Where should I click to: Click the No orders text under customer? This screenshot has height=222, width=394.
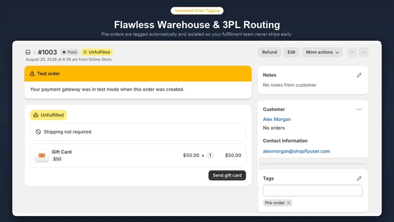click(x=274, y=128)
